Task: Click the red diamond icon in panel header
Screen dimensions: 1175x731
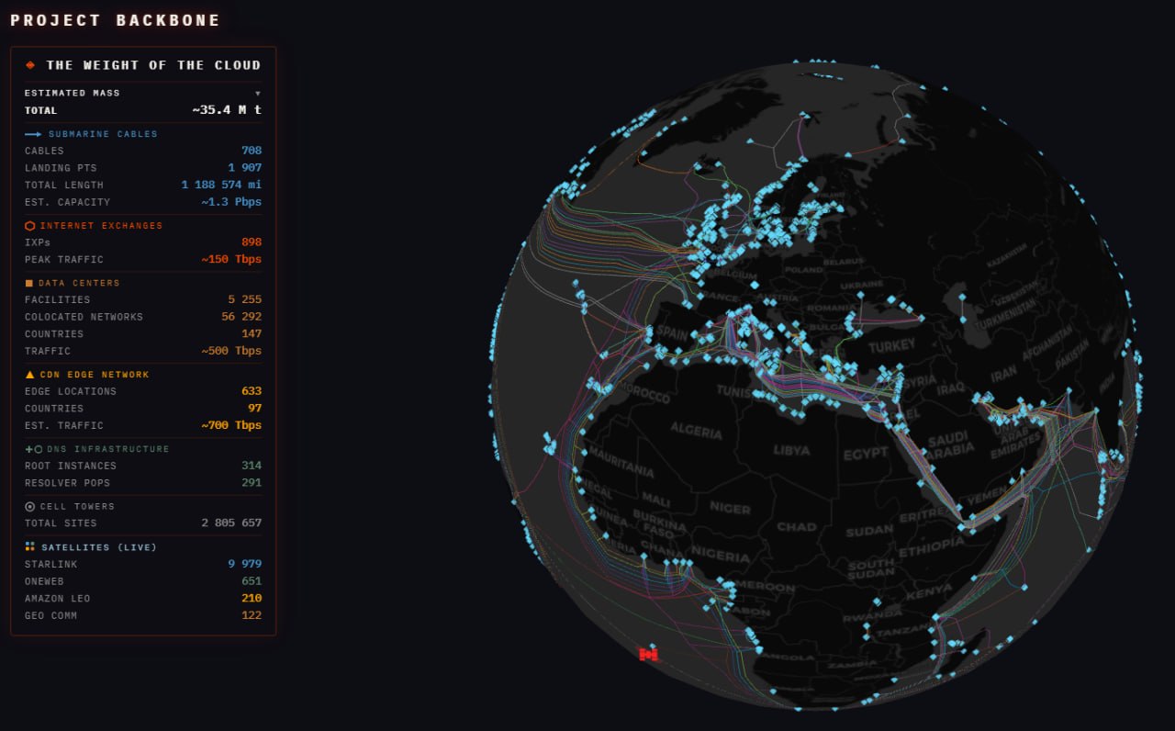Action: (x=30, y=65)
